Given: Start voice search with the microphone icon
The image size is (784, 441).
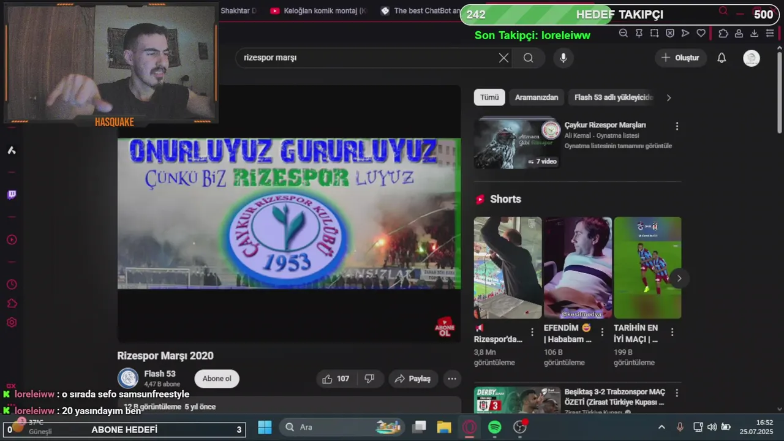Looking at the screenshot, I should click(x=563, y=58).
